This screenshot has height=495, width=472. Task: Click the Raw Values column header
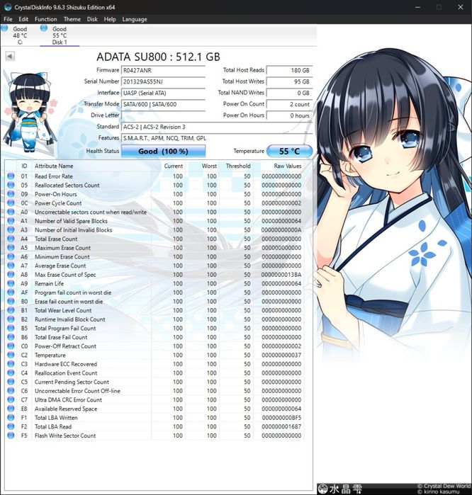pyautogui.click(x=288, y=166)
